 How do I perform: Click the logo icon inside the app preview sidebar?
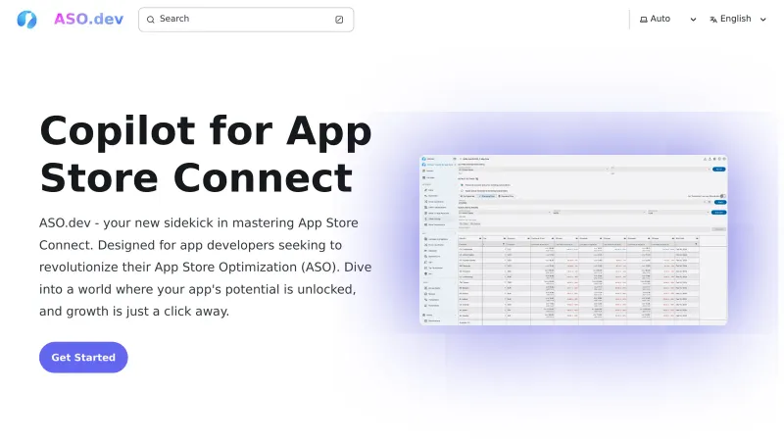coord(424,158)
